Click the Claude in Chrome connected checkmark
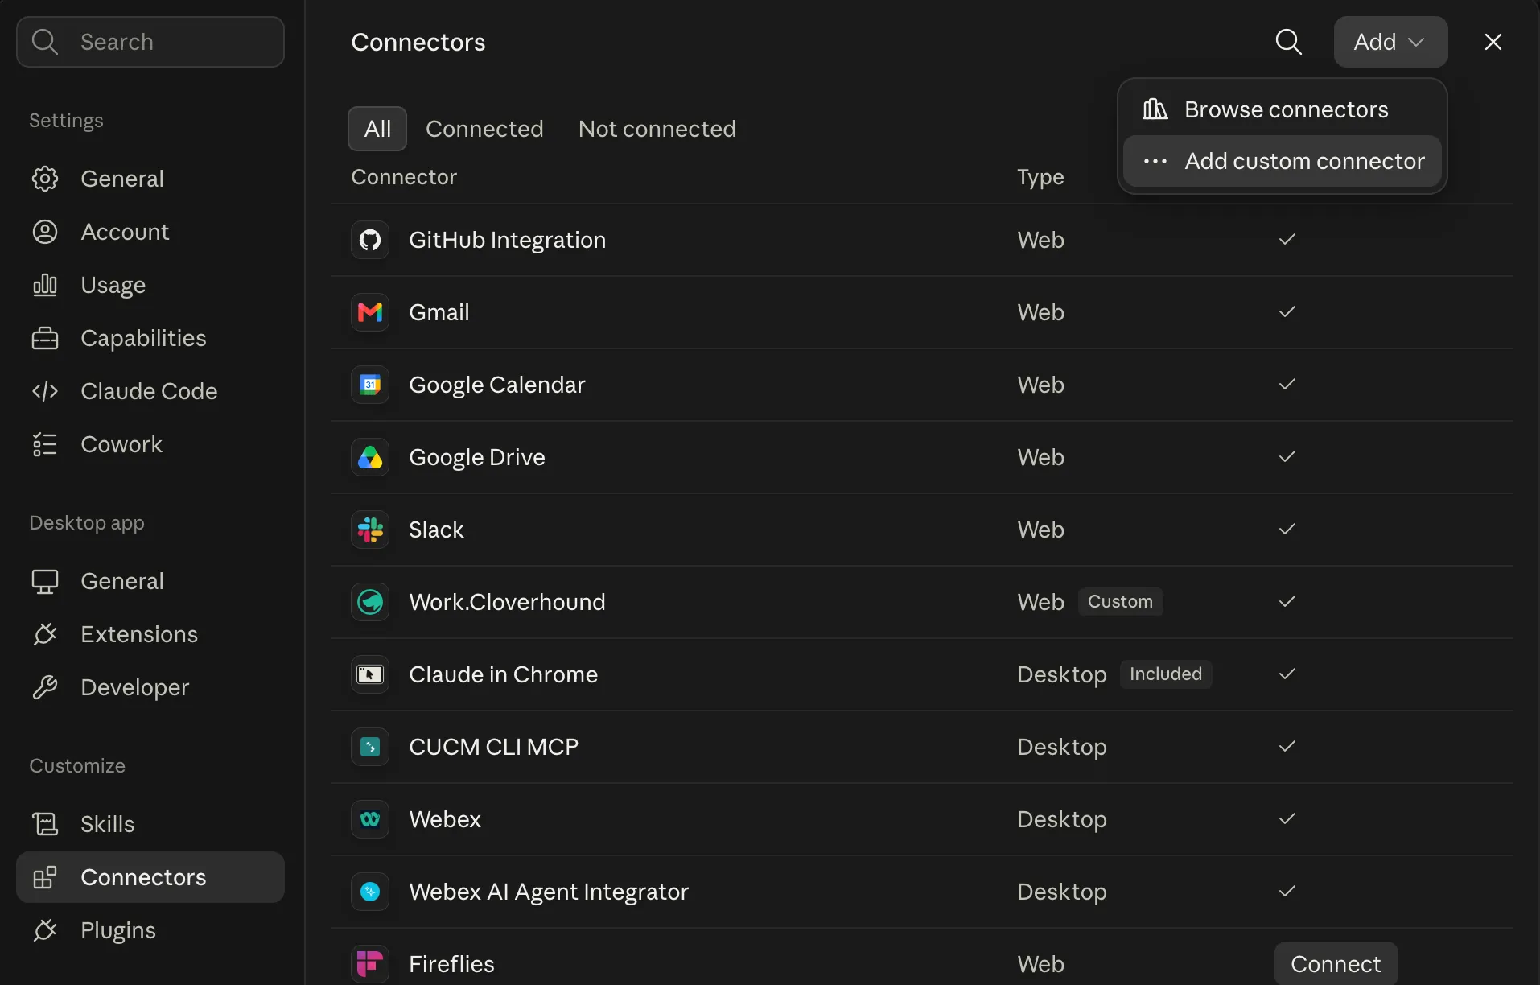This screenshot has height=985, width=1540. [1287, 674]
